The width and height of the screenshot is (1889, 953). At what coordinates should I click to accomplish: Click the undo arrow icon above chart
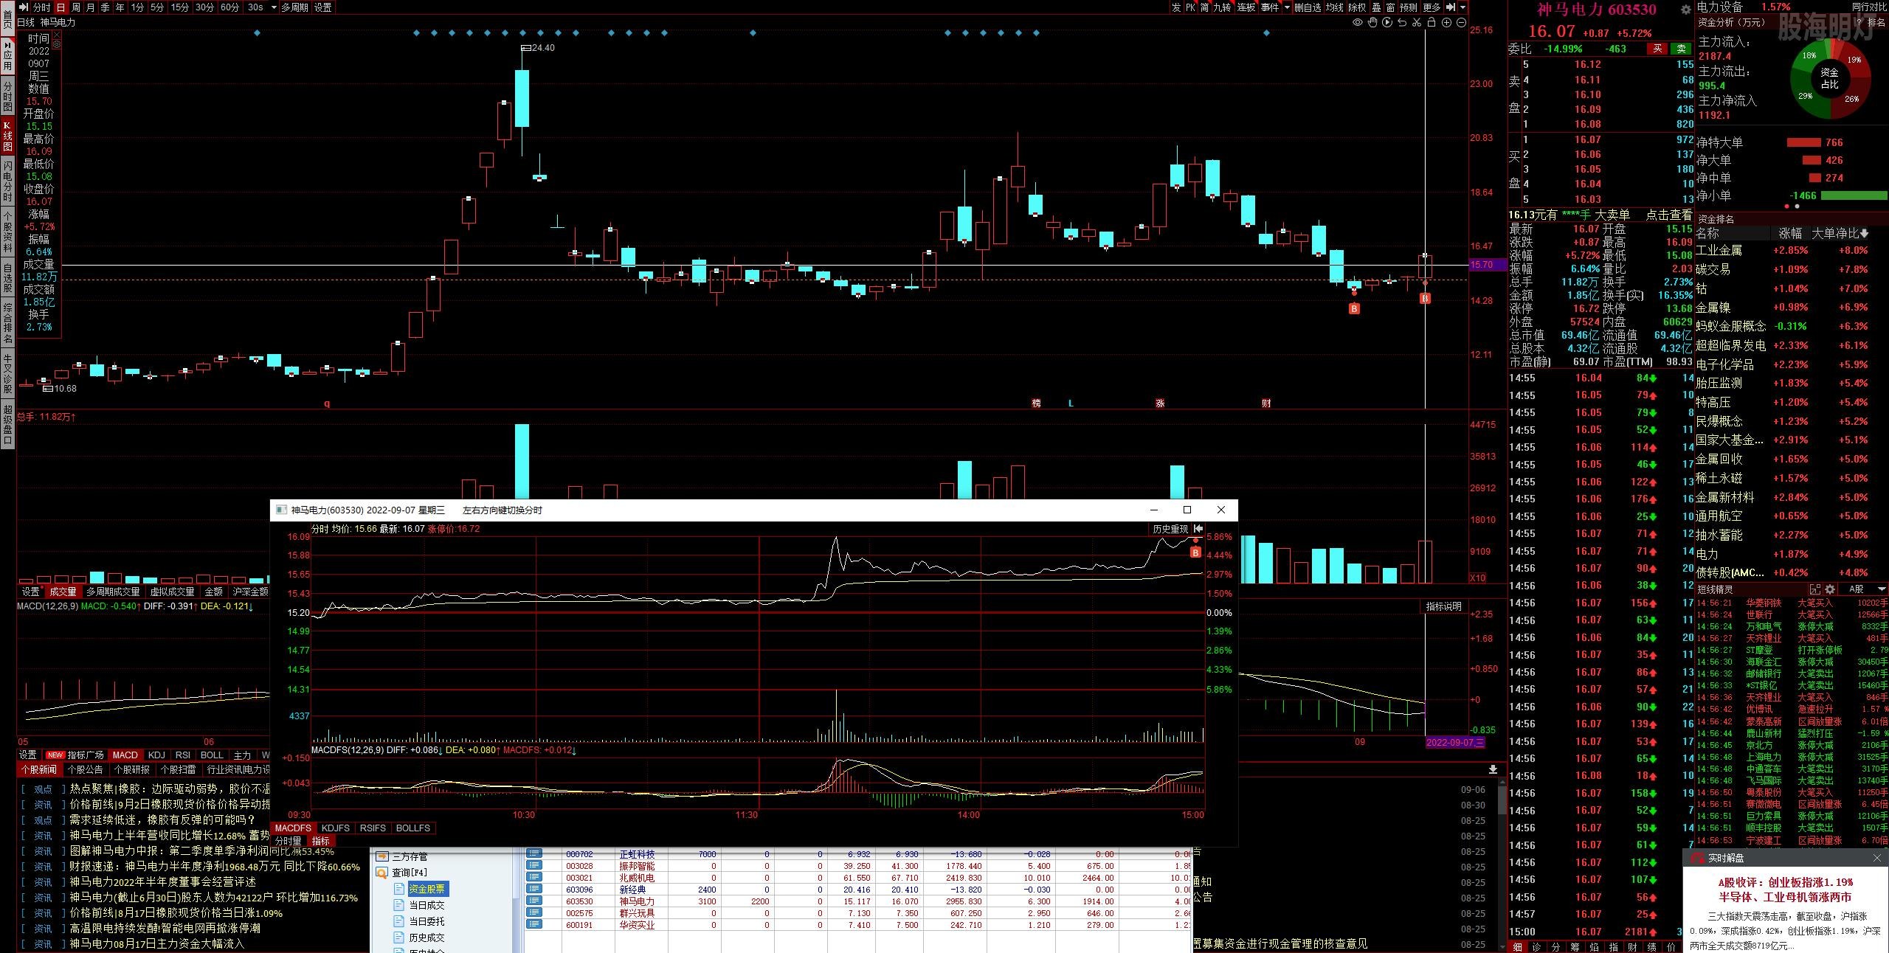1401,23
